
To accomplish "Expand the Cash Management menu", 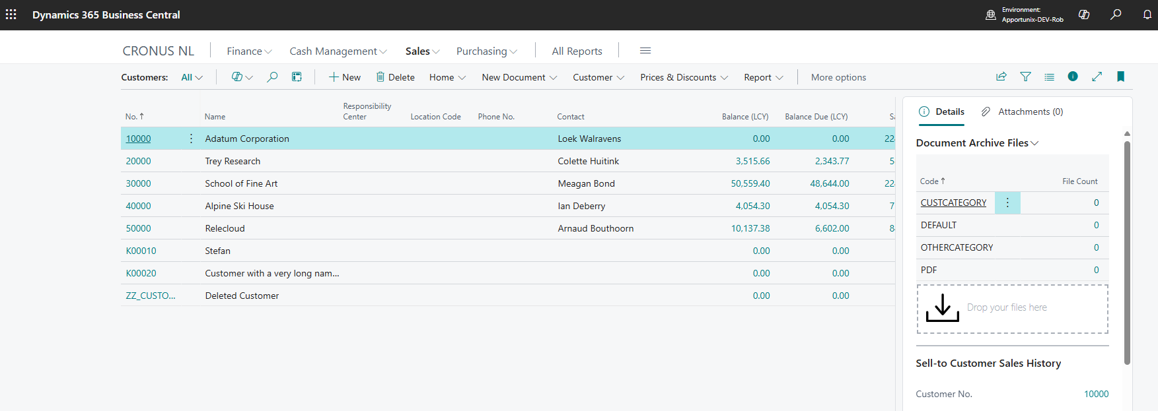I will coord(338,51).
